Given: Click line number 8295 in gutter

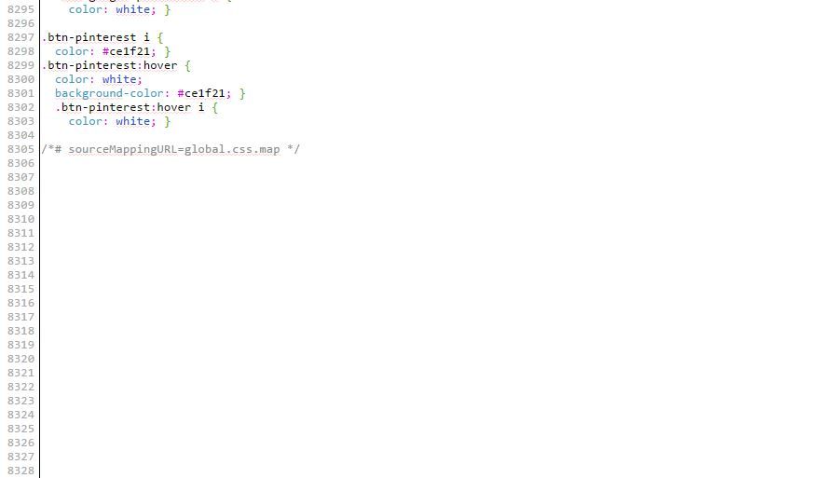Looking at the screenshot, I should tap(20, 9).
